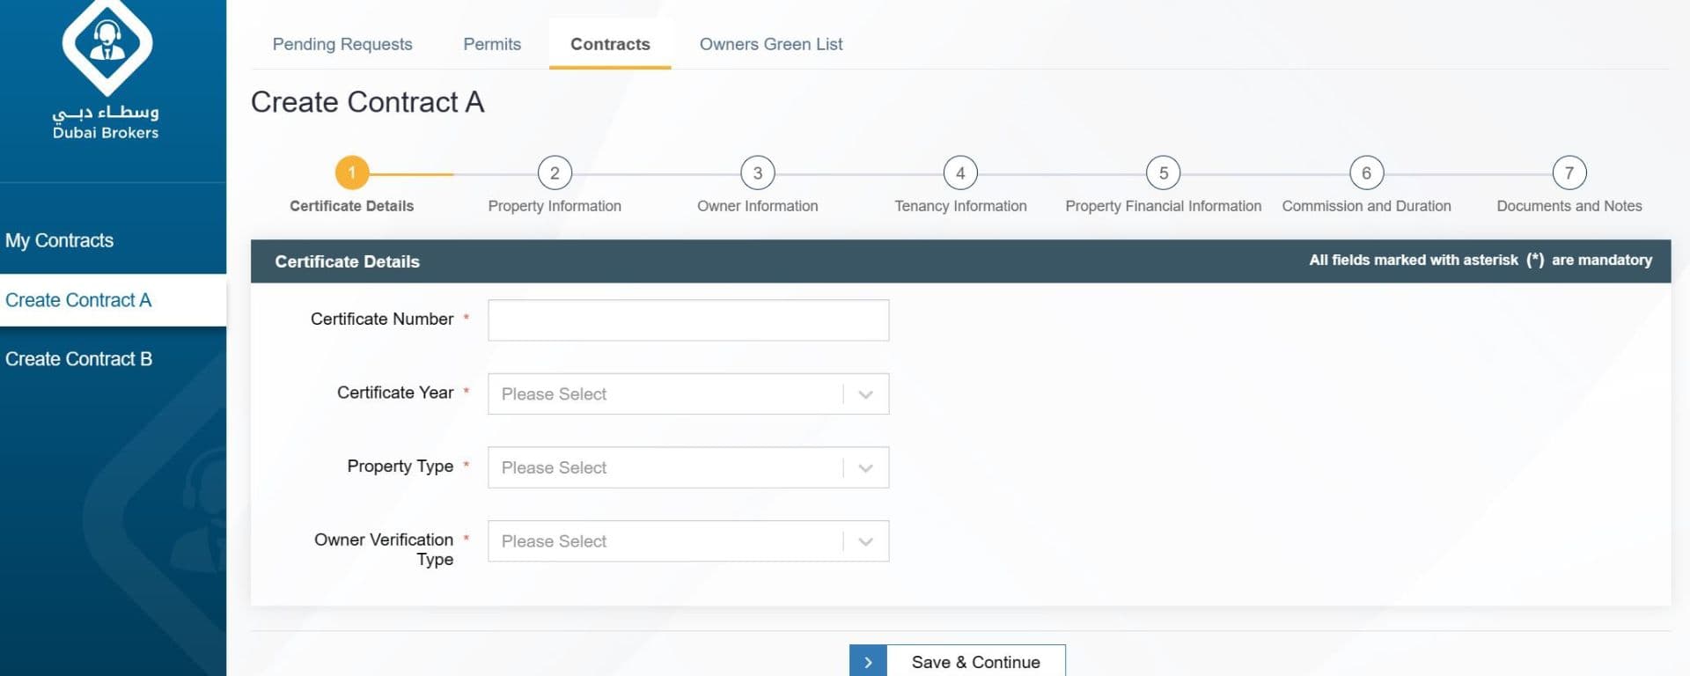The width and height of the screenshot is (1690, 676).
Task: Click the Certificate Details section header text
Action: click(347, 261)
